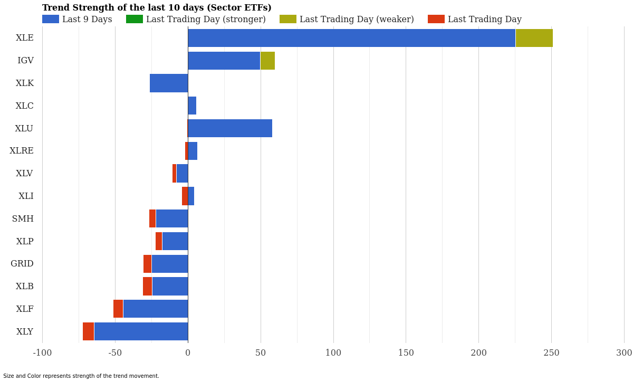Screen dimensions: 633x381
Task: Select the 'Last 9 Days' legend label
Action: click(x=87, y=20)
